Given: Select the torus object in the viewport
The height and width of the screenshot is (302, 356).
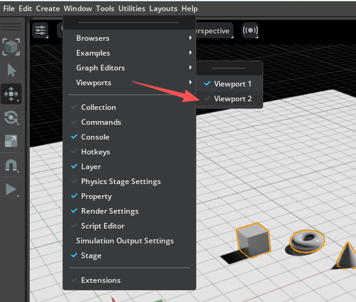Looking at the screenshot, I should [306, 241].
